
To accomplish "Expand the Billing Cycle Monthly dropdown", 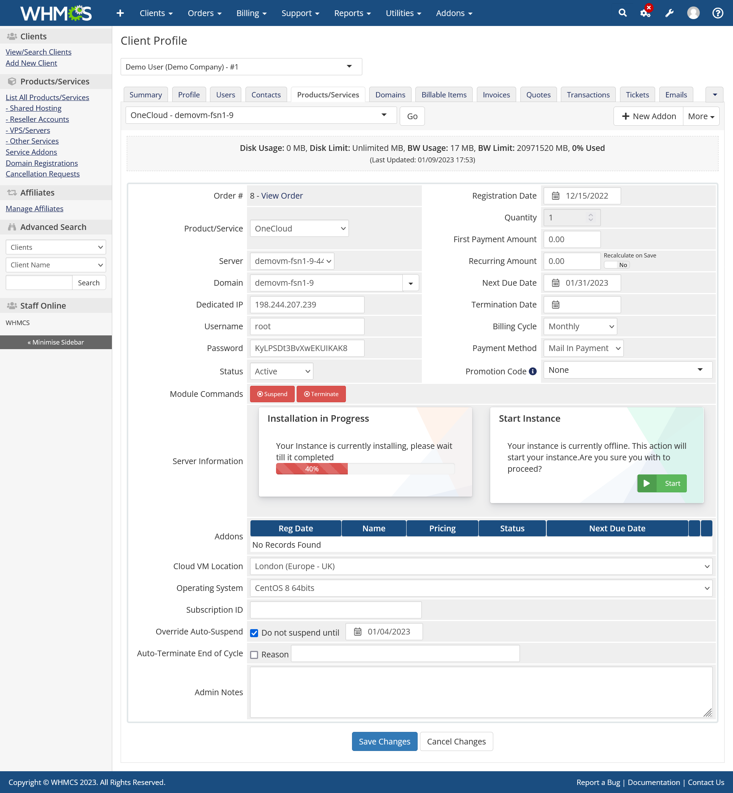I will coord(580,326).
